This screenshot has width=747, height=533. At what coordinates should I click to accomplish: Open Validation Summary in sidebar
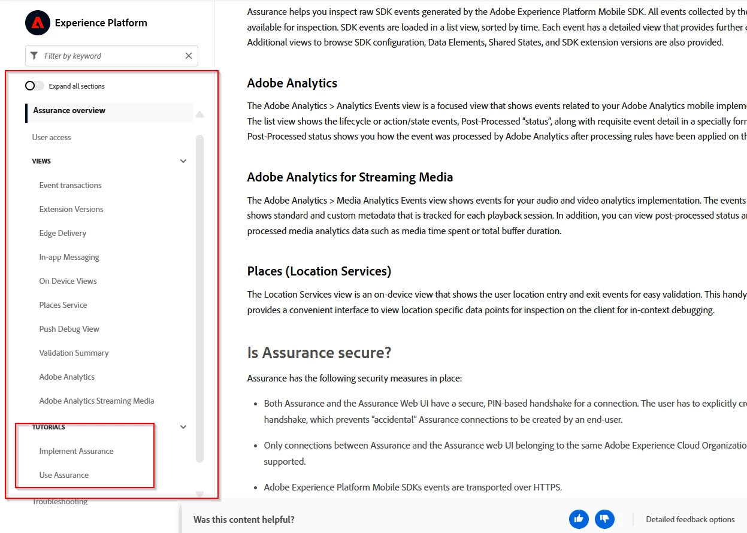point(74,353)
